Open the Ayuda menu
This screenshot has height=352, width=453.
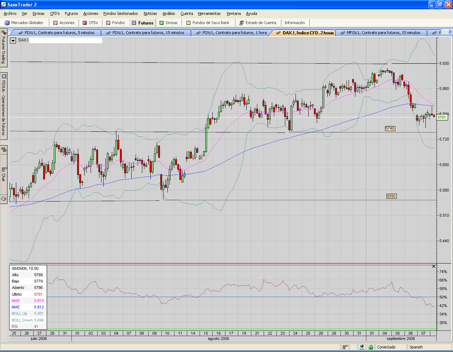[x=252, y=13]
